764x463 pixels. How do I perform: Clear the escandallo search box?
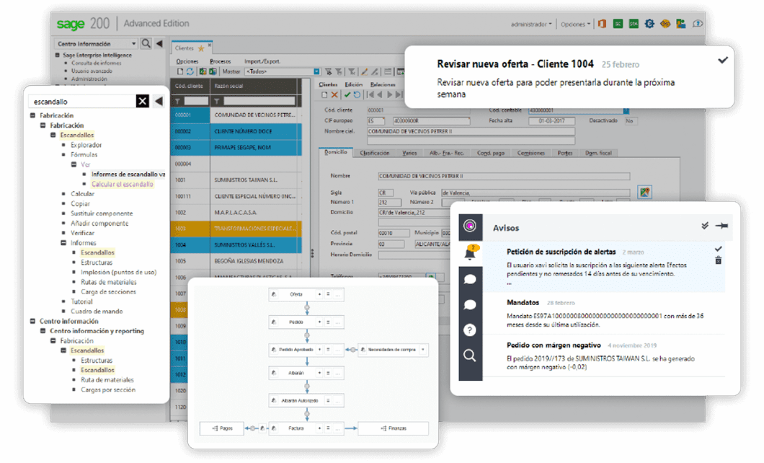tap(143, 101)
